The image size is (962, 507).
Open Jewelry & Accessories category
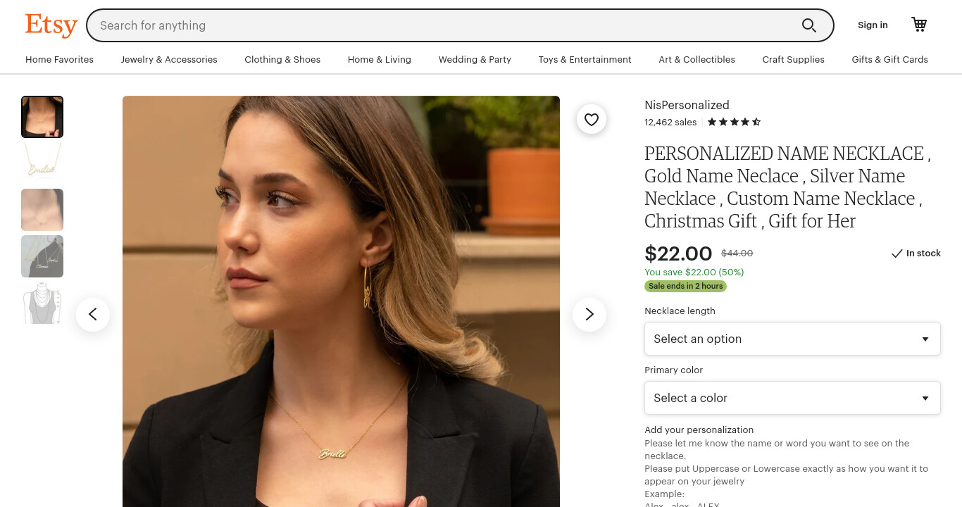coord(169,60)
